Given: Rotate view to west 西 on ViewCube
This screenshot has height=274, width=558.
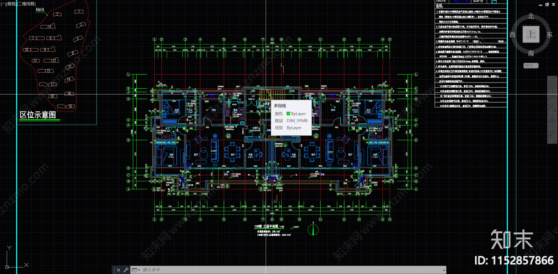Looking at the screenshot, I should (512, 34).
